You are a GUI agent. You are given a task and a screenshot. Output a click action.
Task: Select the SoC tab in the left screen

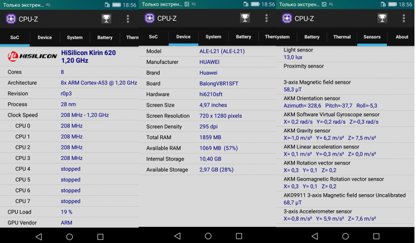(15, 37)
